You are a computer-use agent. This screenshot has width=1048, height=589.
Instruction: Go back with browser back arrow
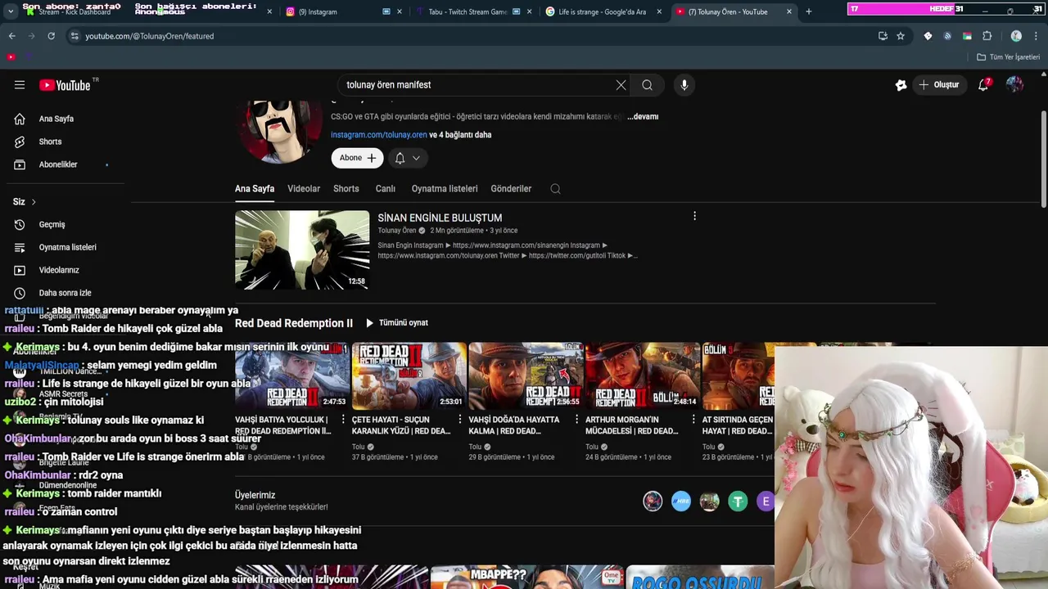click(12, 36)
